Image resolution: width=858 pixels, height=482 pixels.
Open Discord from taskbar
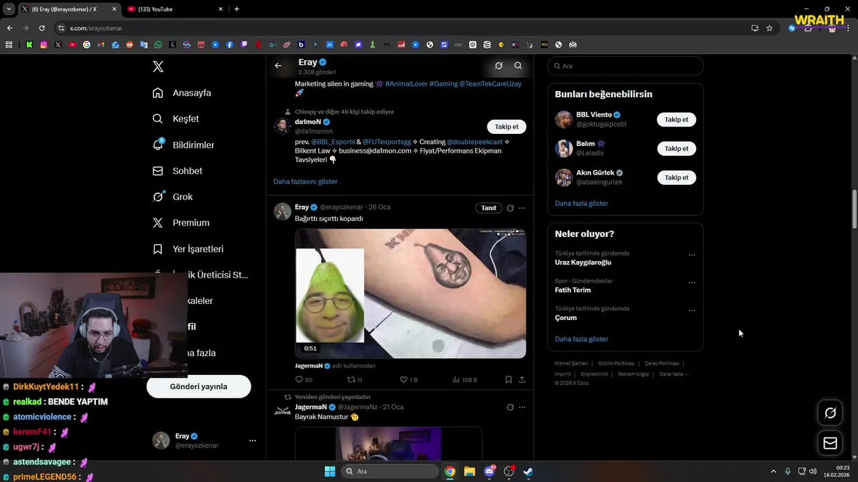489,471
